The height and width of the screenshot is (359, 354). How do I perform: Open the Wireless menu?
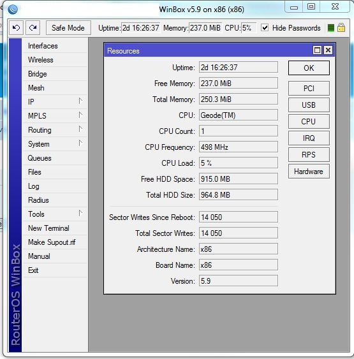pyautogui.click(x=55, y=60)
